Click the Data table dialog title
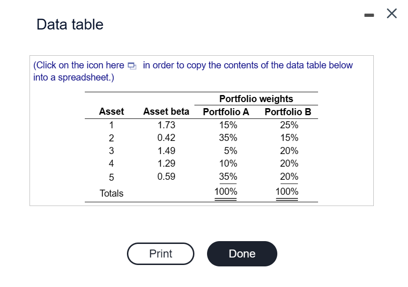This screenshot has width=408, height=287. click(x=69, y=24)
